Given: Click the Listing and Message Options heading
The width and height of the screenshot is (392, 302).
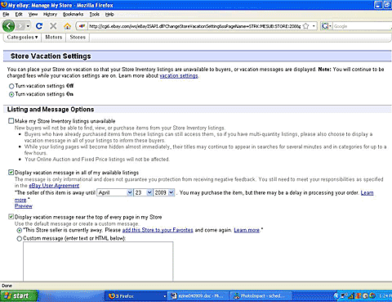Looking at the screenshot, I should click(x=51, y=110).
